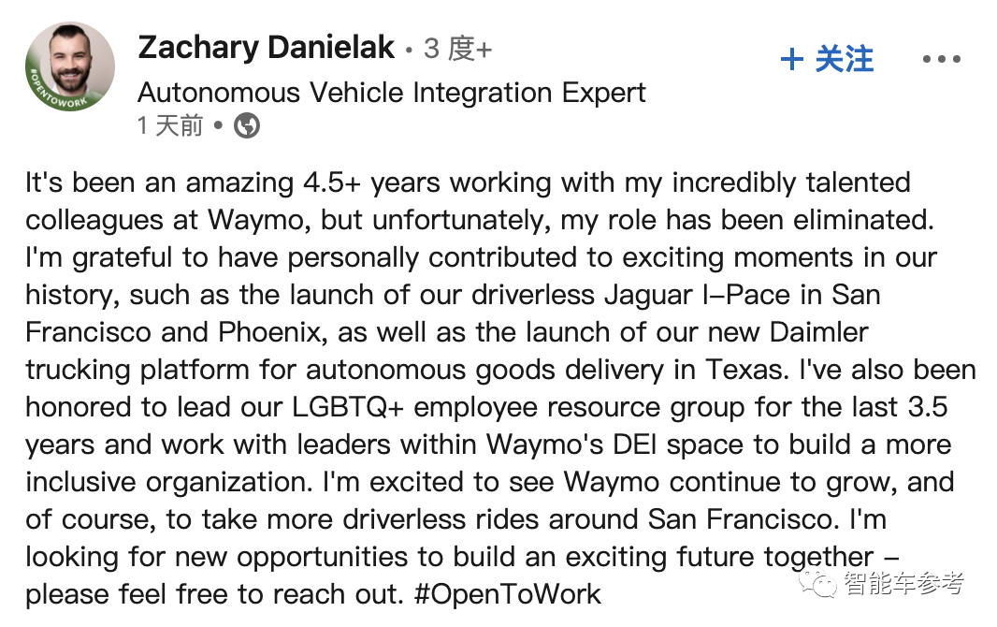Click the plus icon beside 关注
The height and width of the screenshot is (627, 997).
pos(791,60)
